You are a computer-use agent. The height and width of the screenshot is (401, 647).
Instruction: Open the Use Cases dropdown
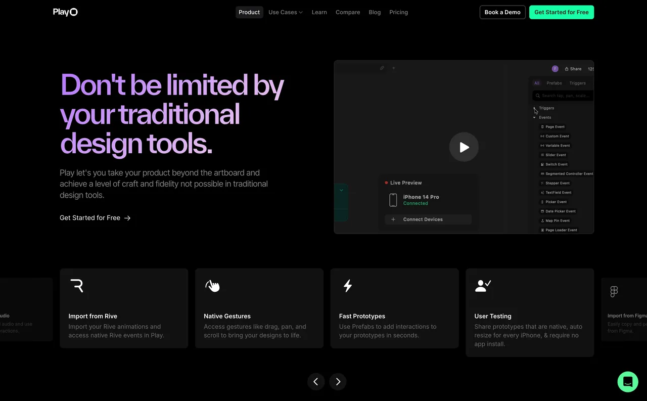click(x=285, y=12)
